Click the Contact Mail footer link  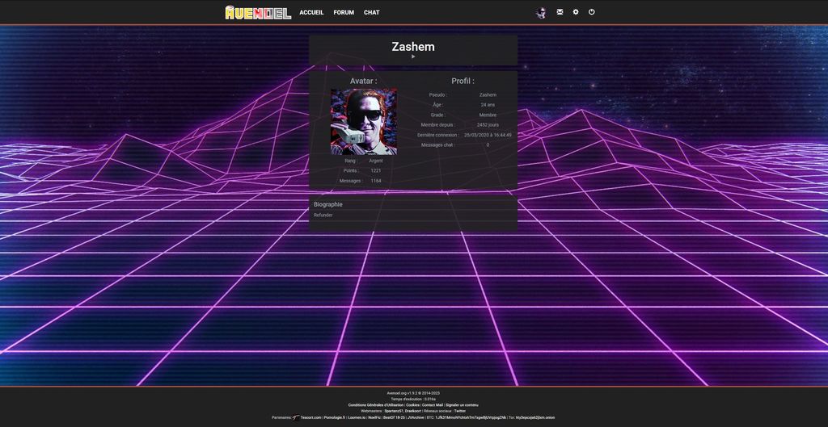point(432,405)
